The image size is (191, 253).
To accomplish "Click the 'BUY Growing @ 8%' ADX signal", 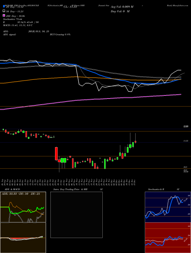I will 60,34.
